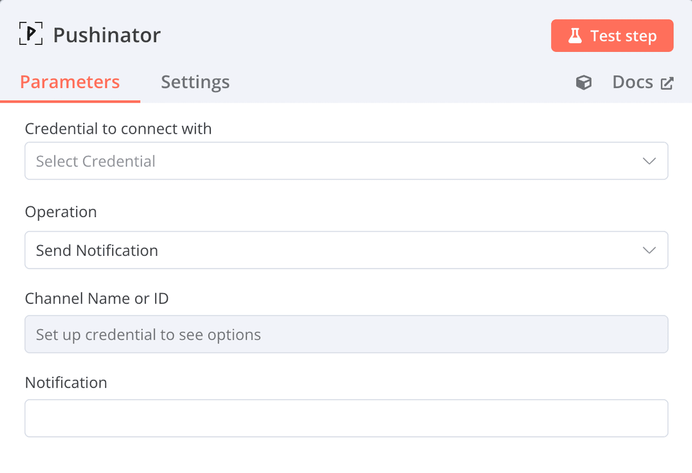Click the Operation field label
The height and width of the screenshot is (473, 692).
(x=61, y=211)
